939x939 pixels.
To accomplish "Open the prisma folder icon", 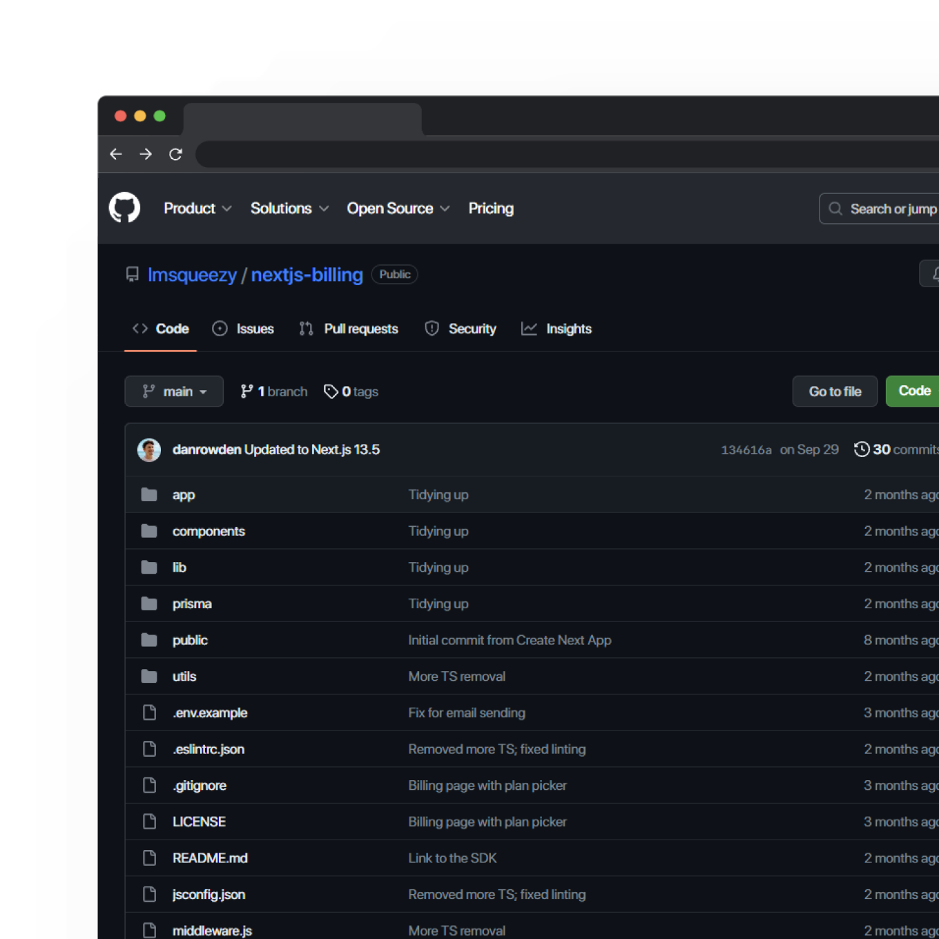I will click(x=149, y=603).
